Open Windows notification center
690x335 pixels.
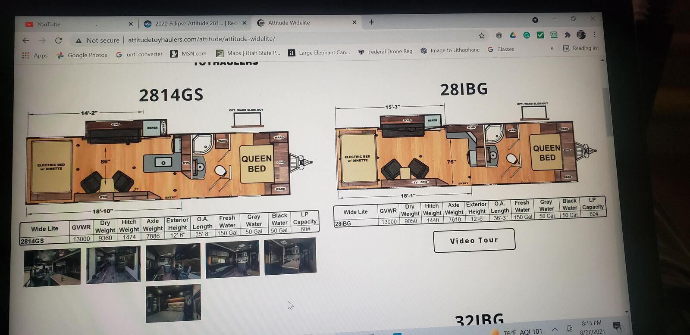click(x=617, y=326)
